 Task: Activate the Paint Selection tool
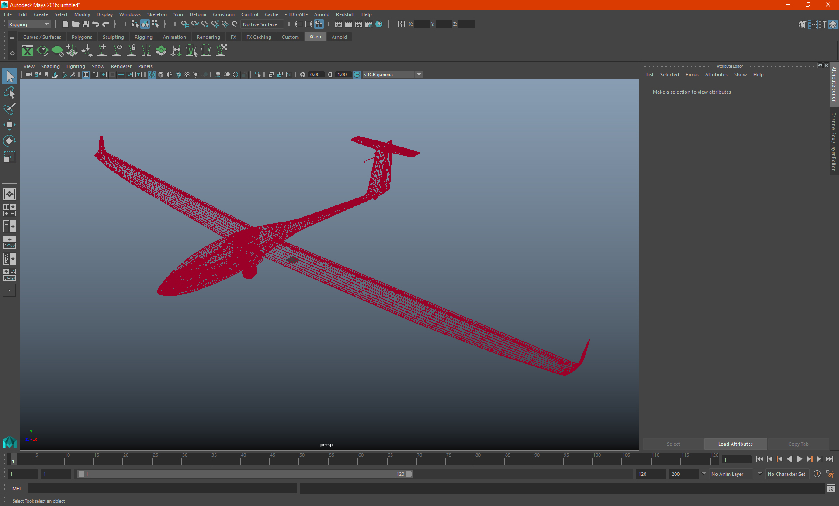[9, 109]
